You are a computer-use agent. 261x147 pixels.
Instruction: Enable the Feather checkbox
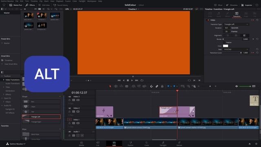pos(224,42)
